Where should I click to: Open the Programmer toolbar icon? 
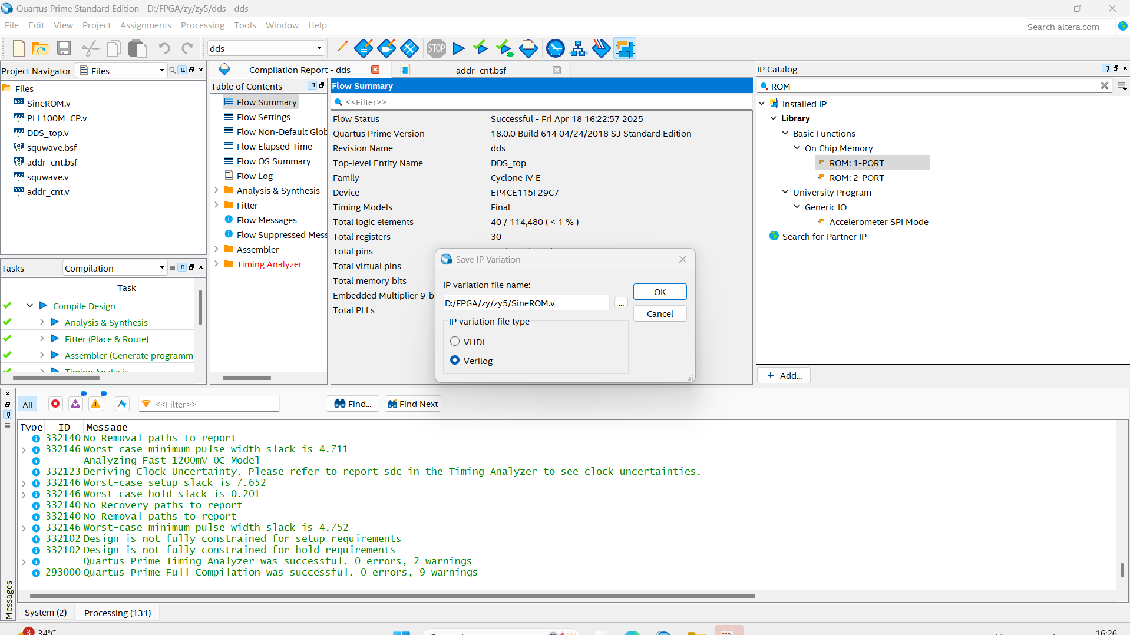tap(601, 48)
